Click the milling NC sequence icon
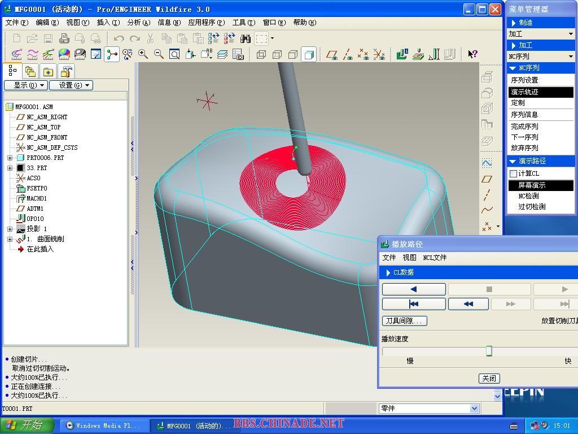Image resolution: width=578 pixels, height=434 pixels. click(x=418, y=55)
